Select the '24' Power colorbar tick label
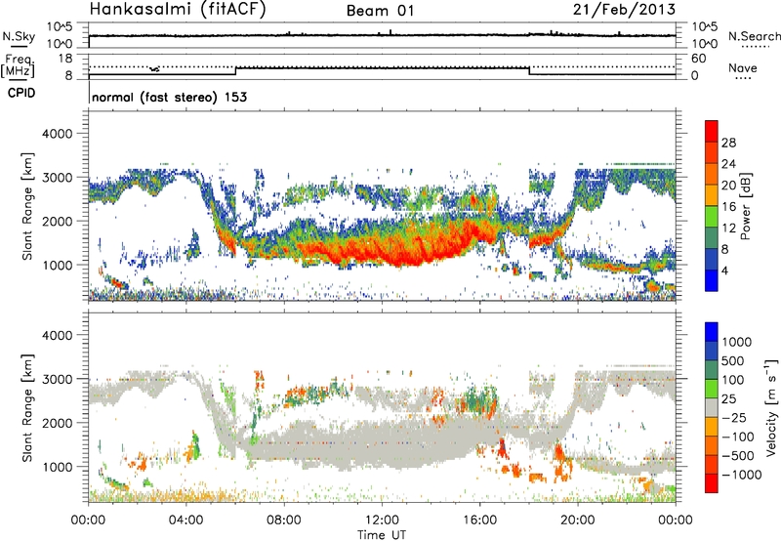This screenshot has height=541, width=781. click(x=728, y=164)
